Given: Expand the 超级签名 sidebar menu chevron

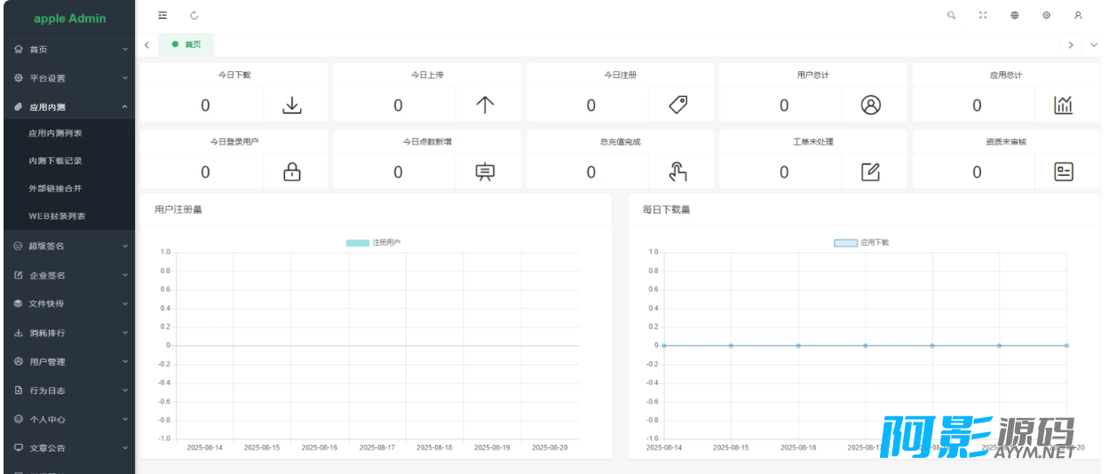Looking at the screenshot, I should coord(125,247).
